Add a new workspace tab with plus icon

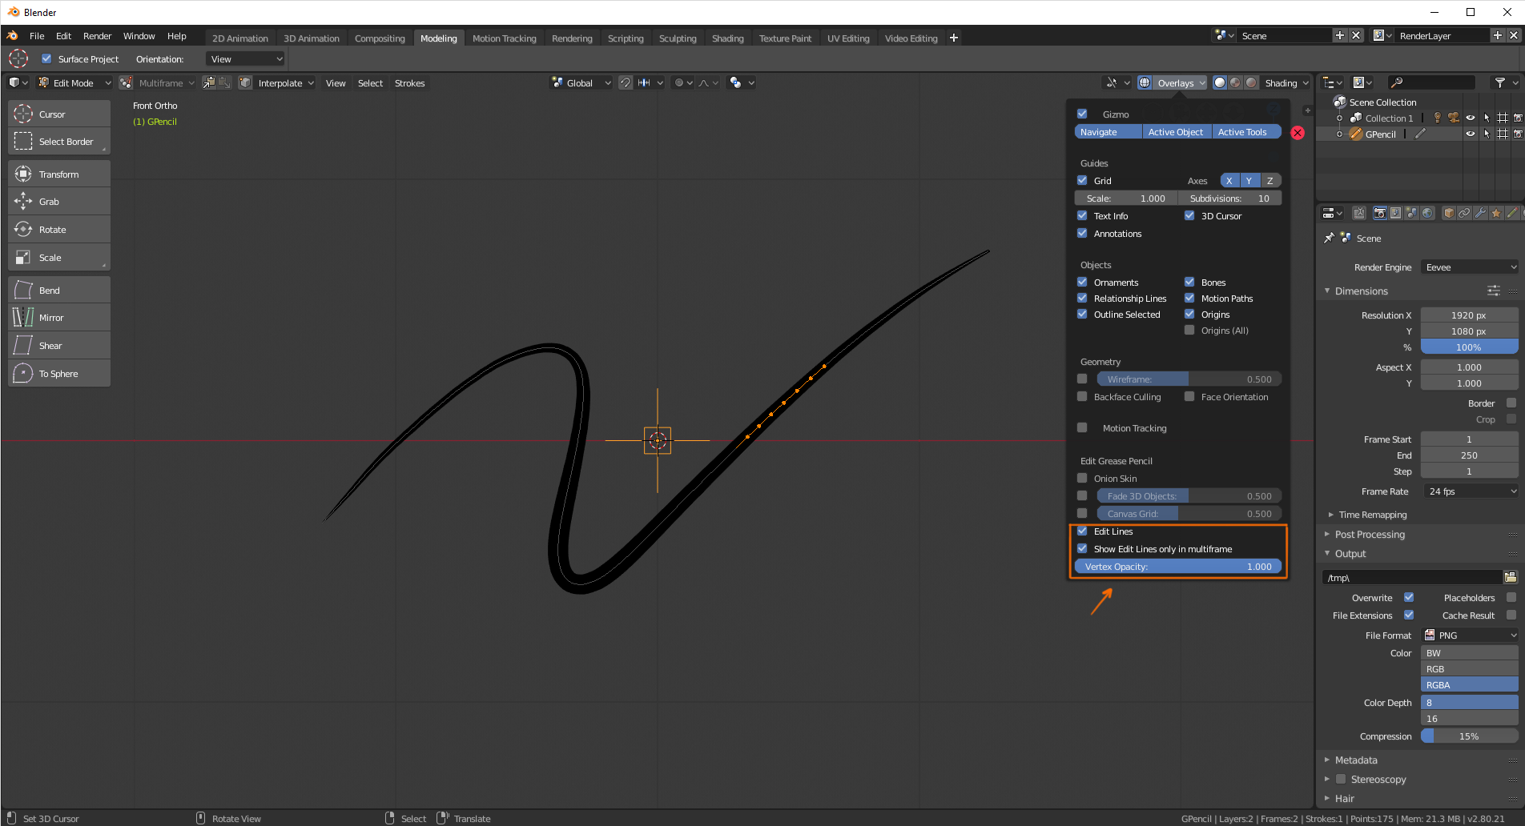point(954,38)
